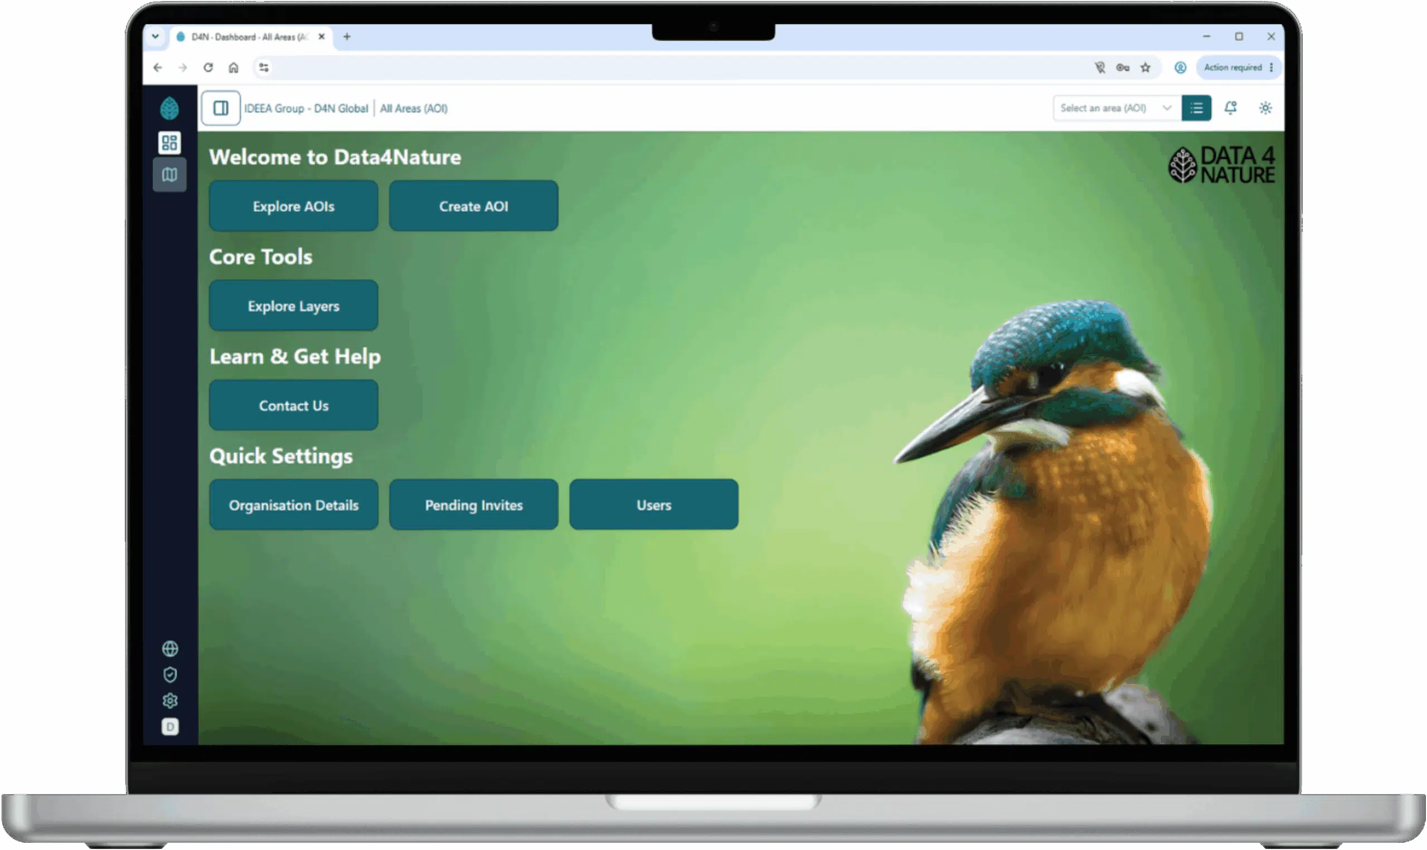This screenshot has height=850, width=1427.
Task: Click the Explore Layers button
Action: coord(294,306)
